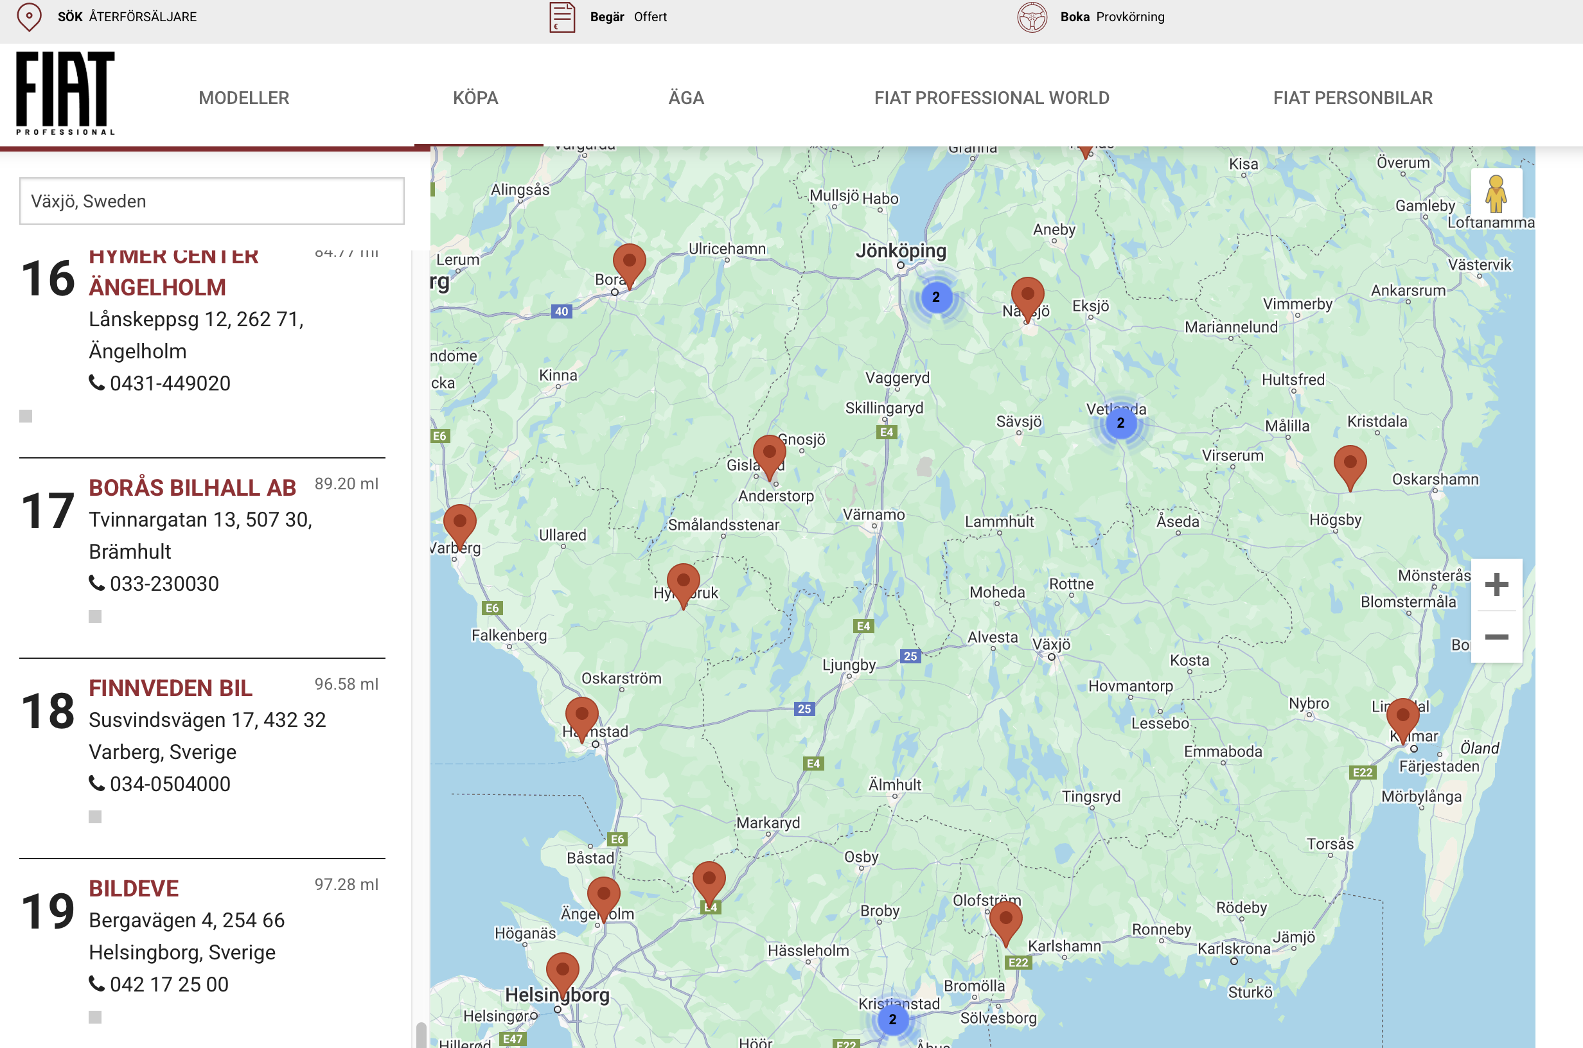Click phone icon for Borås Bilhall AB
The image size is (1583, 1048).
pyautogui.click(x=97, y=583)
